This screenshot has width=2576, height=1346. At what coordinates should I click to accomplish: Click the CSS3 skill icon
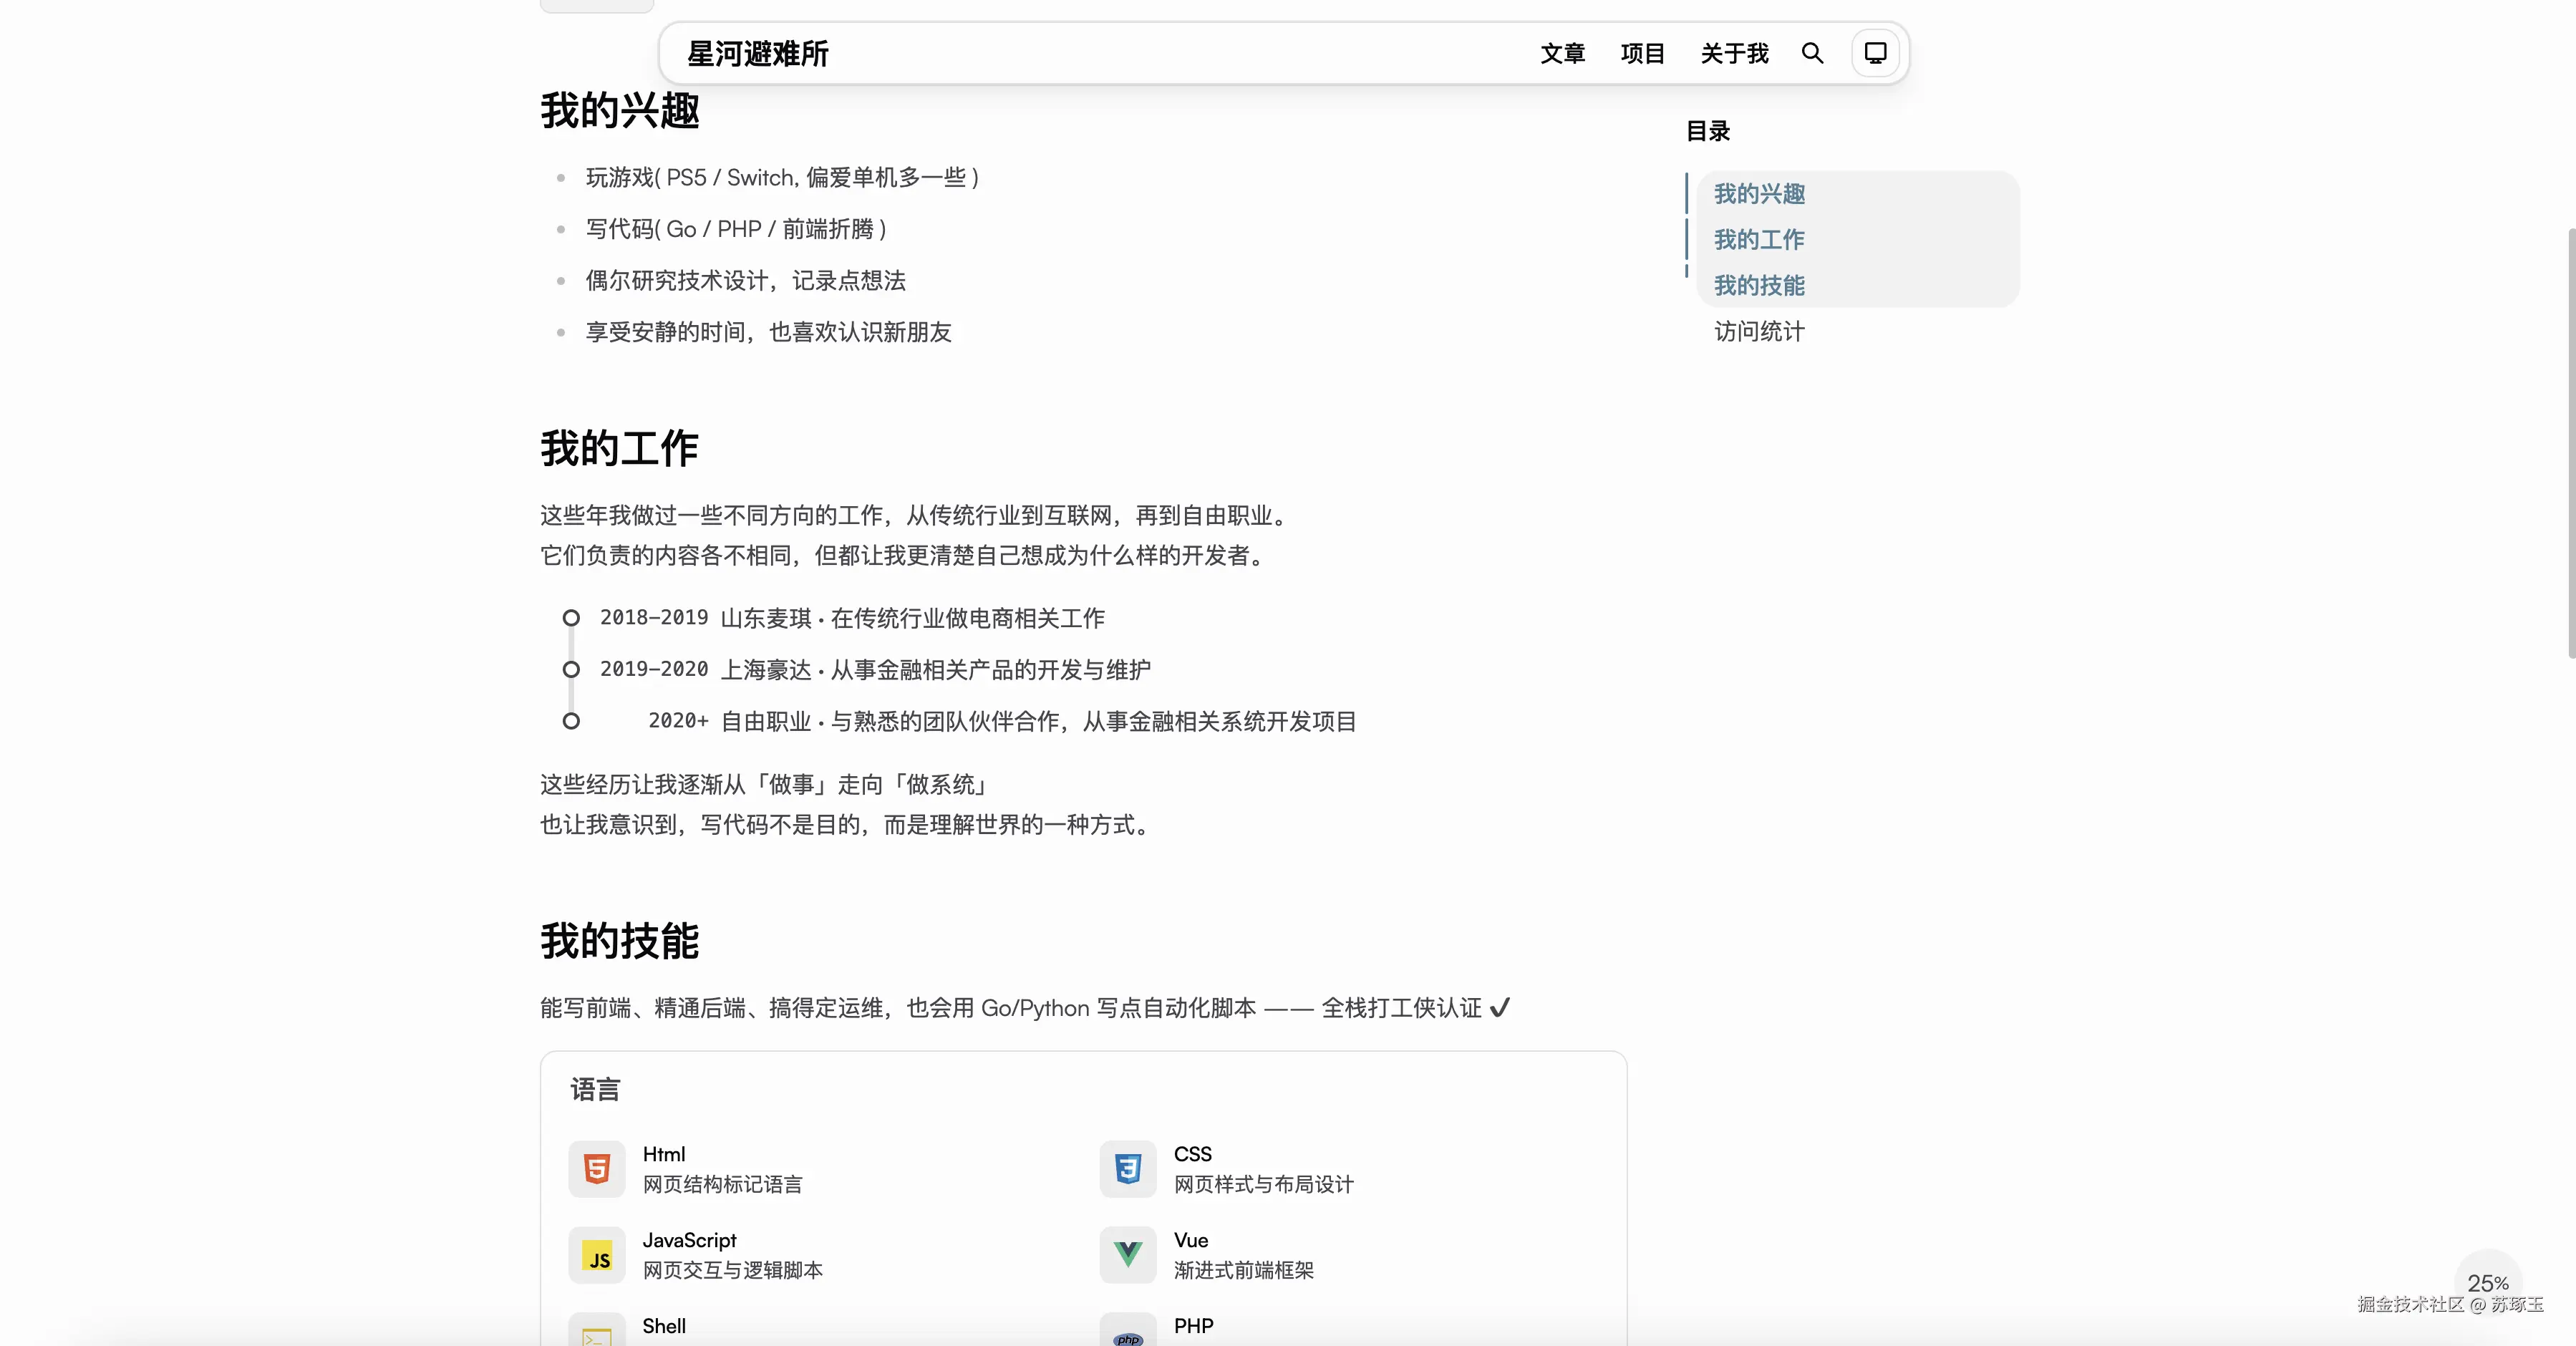tap(1128, 1168)
